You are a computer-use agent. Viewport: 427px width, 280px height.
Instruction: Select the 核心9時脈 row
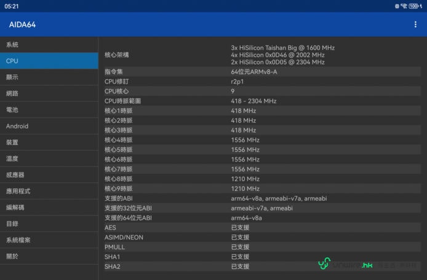tap(263, 189)
